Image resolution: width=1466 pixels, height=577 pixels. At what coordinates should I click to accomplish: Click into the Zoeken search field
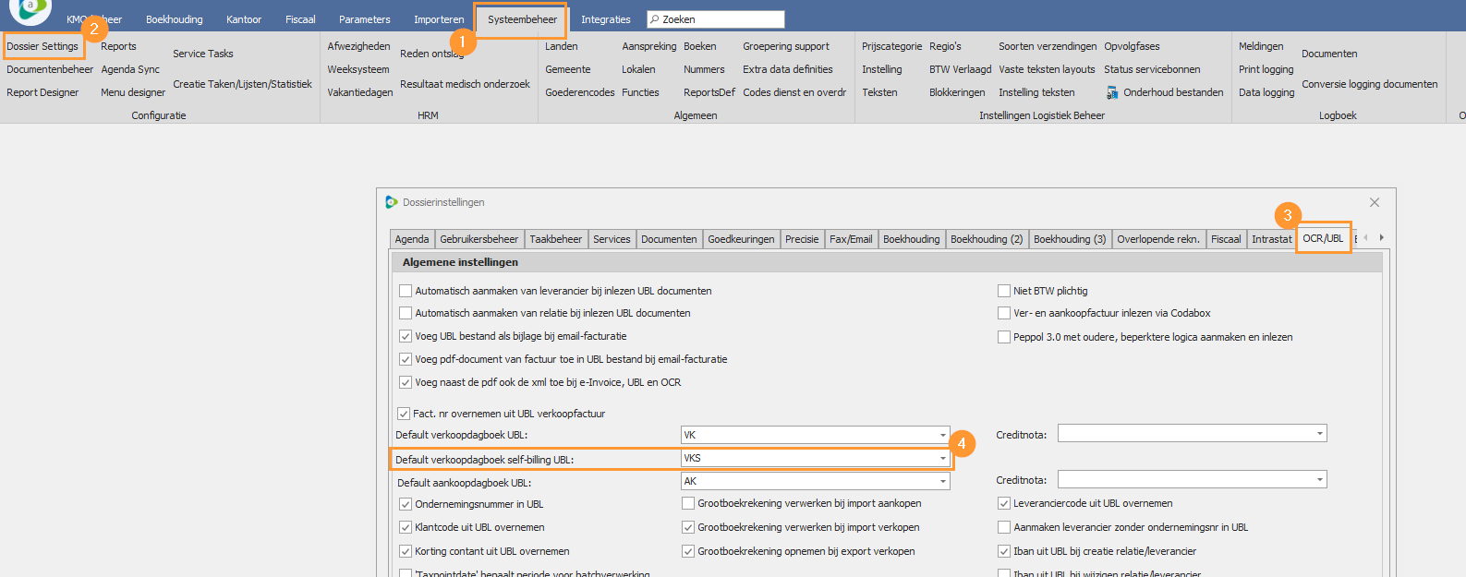tap(716, 19)
